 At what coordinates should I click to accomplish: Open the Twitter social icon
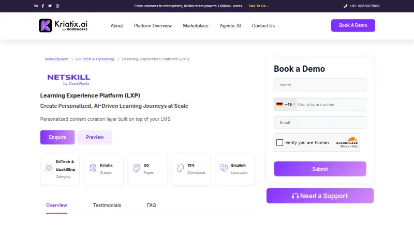click(x=50, y=6)
